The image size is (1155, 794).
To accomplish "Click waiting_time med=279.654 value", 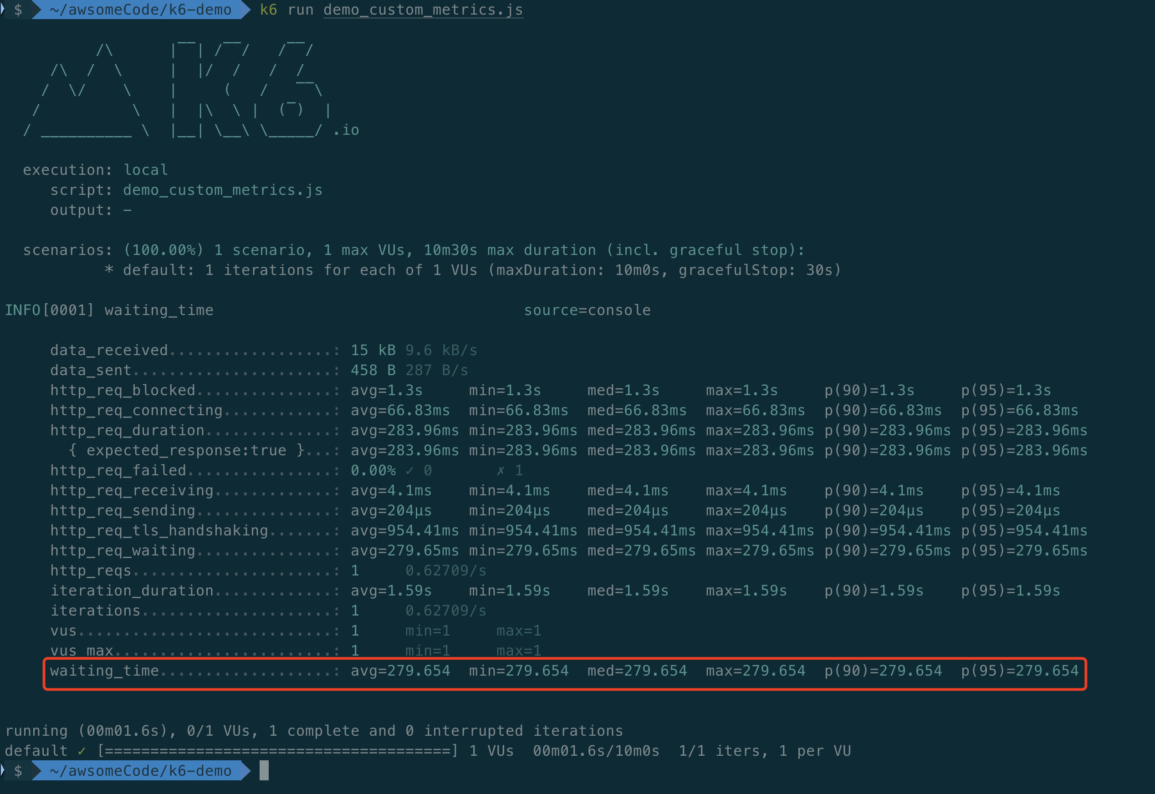I will 637,671.
